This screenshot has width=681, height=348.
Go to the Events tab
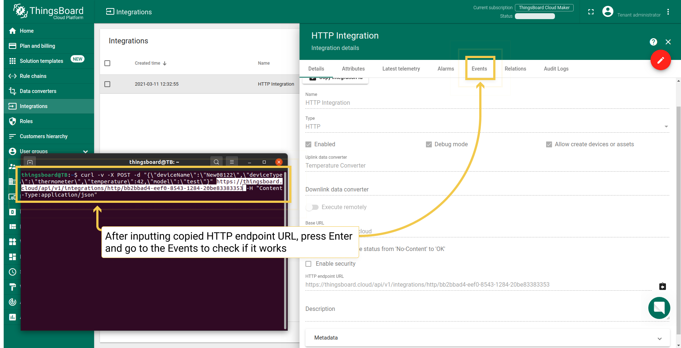(x=479, y=69)
